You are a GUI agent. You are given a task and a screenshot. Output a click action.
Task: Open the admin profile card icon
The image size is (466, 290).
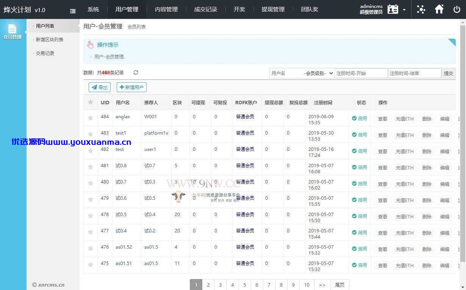(393, 9)
